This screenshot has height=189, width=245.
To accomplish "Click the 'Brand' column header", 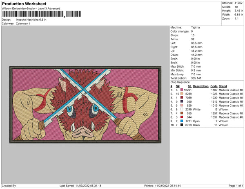I will click(x=223, y=86).
